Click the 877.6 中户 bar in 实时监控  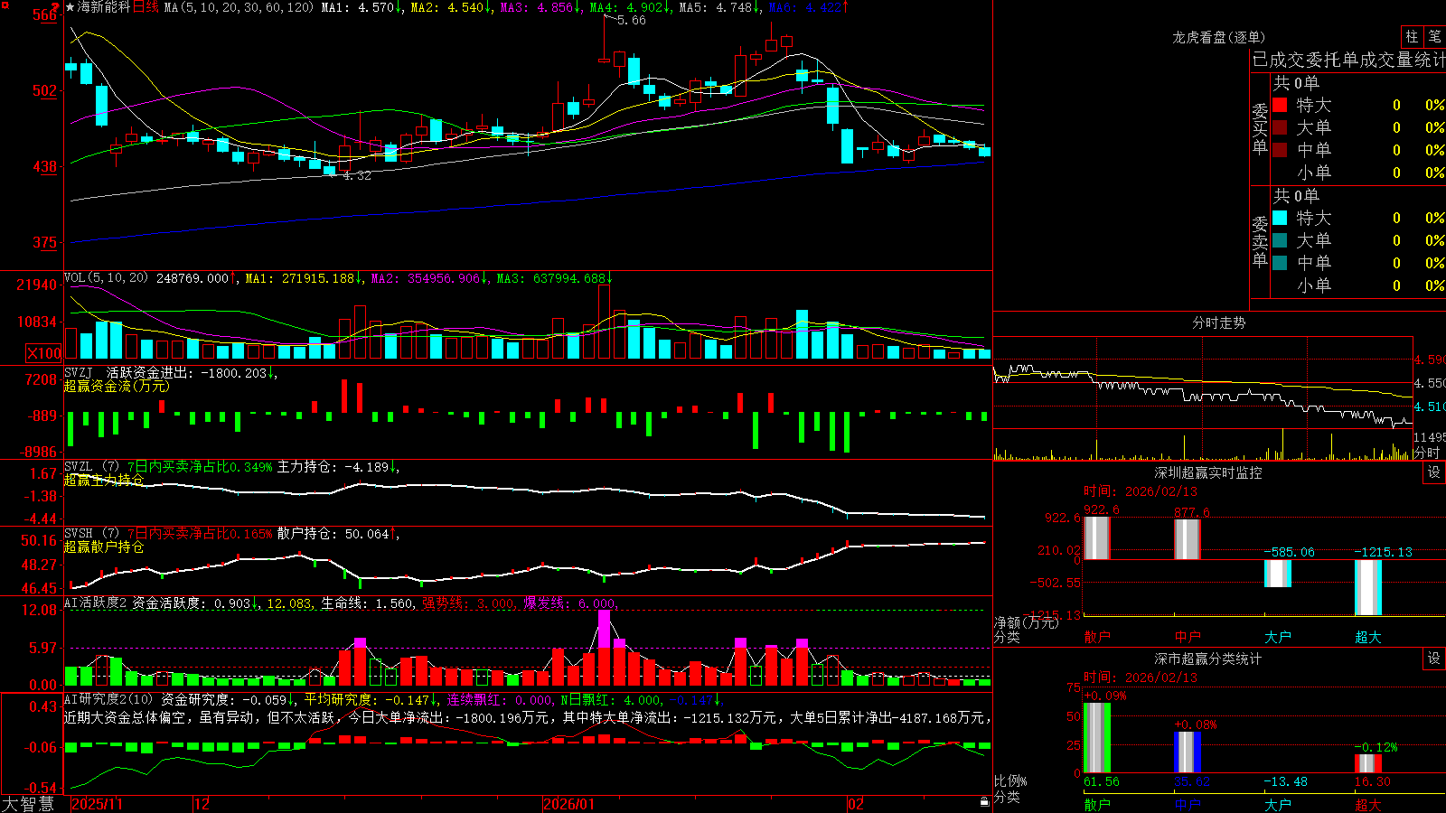point(1188,539)
